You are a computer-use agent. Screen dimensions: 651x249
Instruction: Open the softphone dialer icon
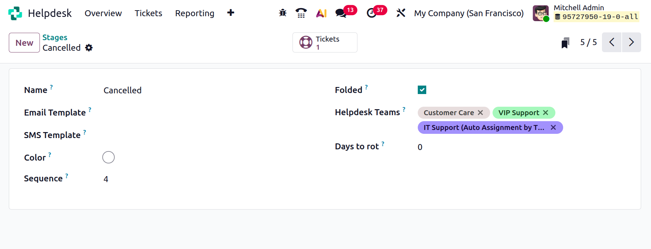301,13
